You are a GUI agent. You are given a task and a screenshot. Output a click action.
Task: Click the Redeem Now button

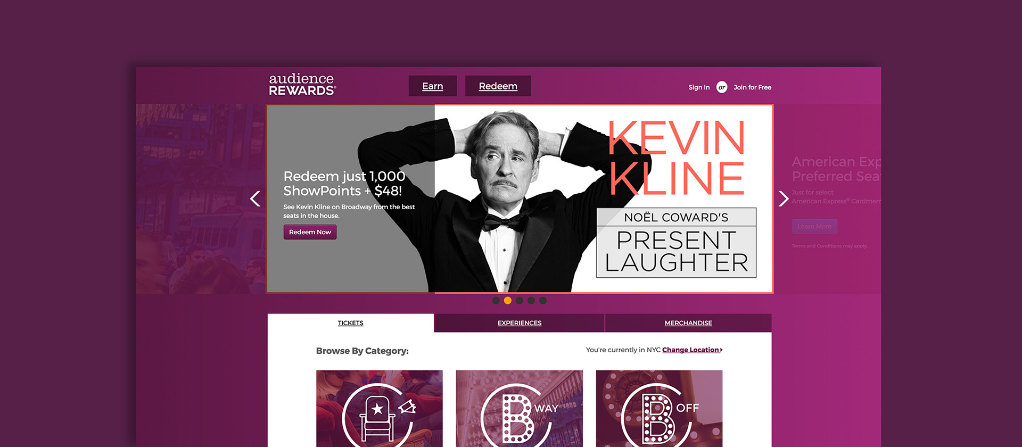310,232
